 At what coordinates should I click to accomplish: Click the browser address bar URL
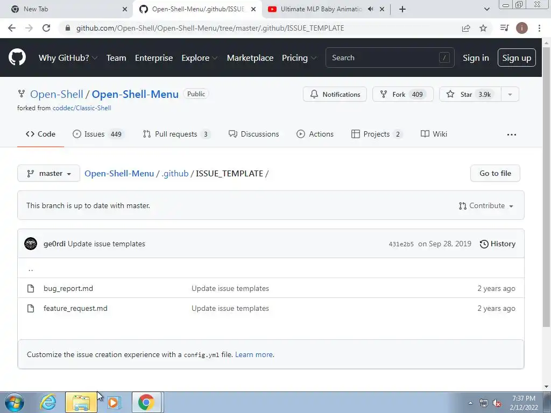tap(210, 28)
